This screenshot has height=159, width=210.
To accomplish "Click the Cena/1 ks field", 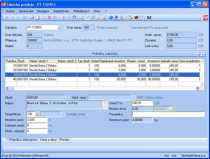I will 142,103.
